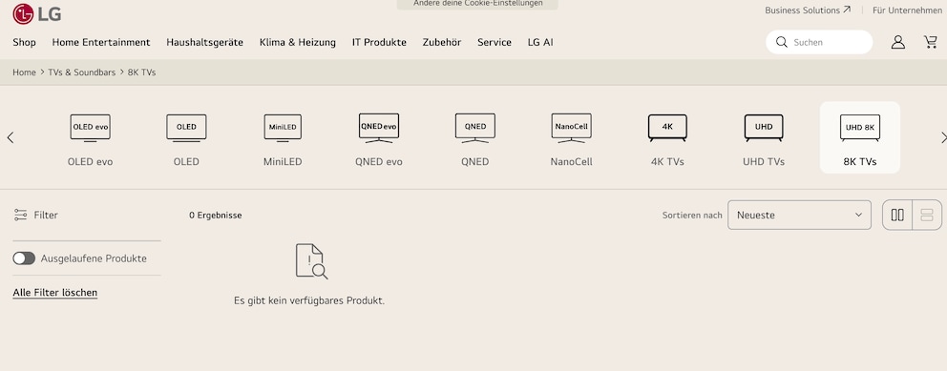Switch to grid view layout
Viewport: 947px width, 371px height.
point(897,215)
